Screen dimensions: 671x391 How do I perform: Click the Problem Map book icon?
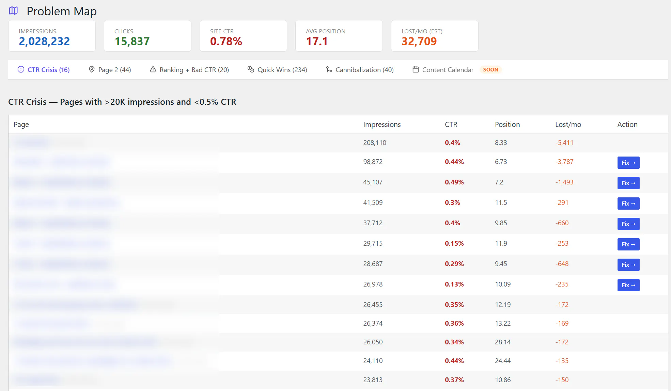[13, 11]
